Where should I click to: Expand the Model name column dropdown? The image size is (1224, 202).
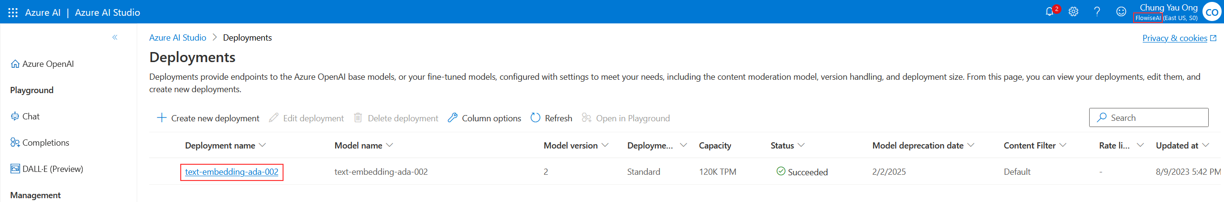tap(389, 145)
